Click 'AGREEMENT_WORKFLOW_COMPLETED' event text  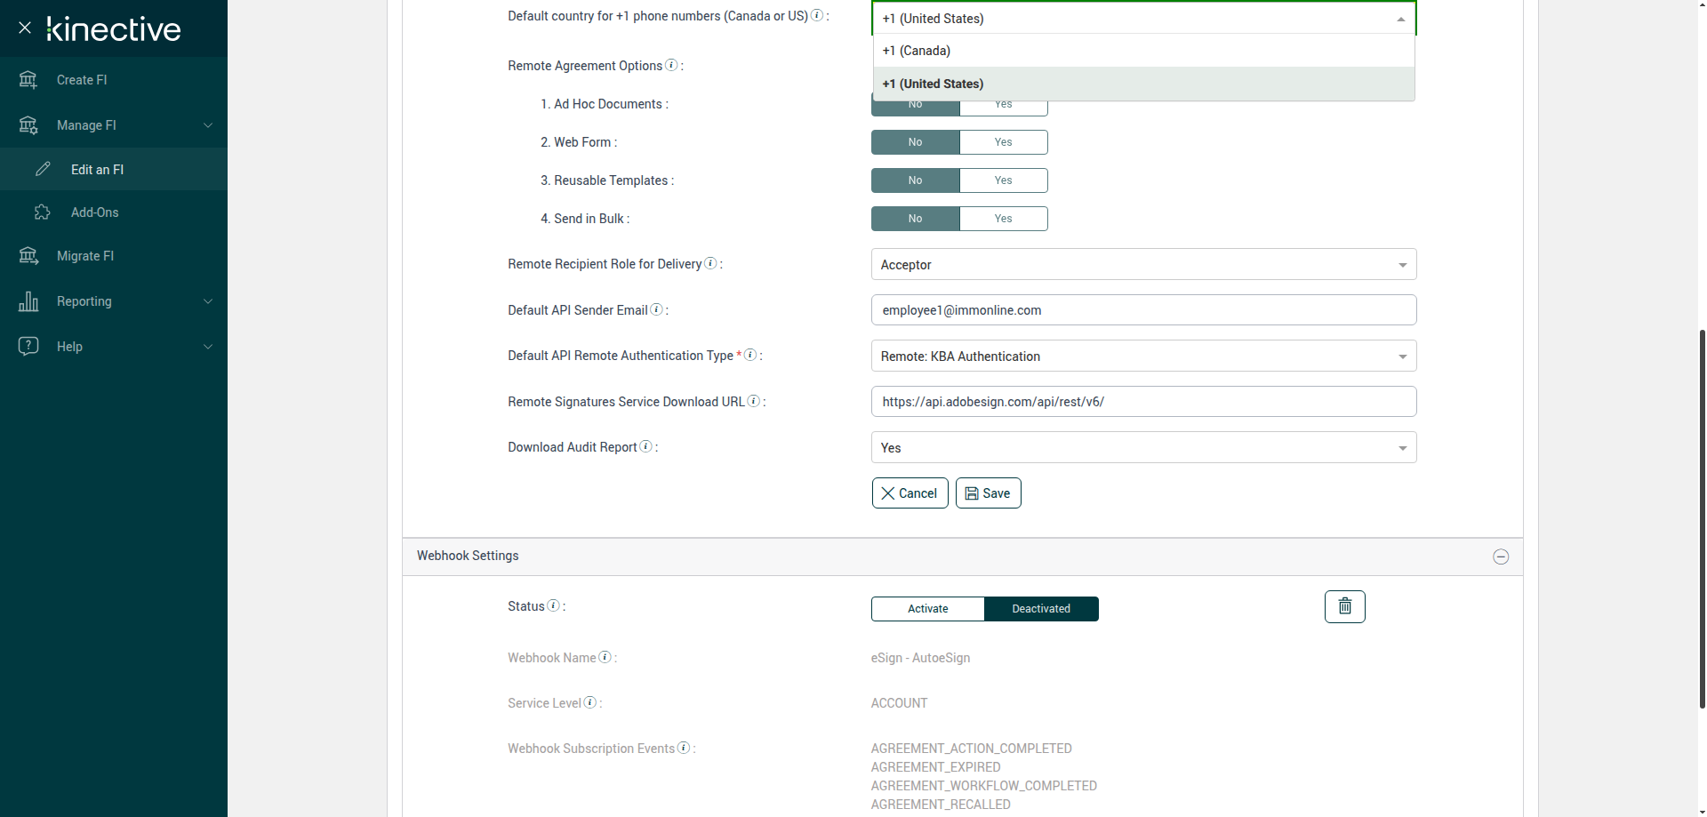[983, 786]
